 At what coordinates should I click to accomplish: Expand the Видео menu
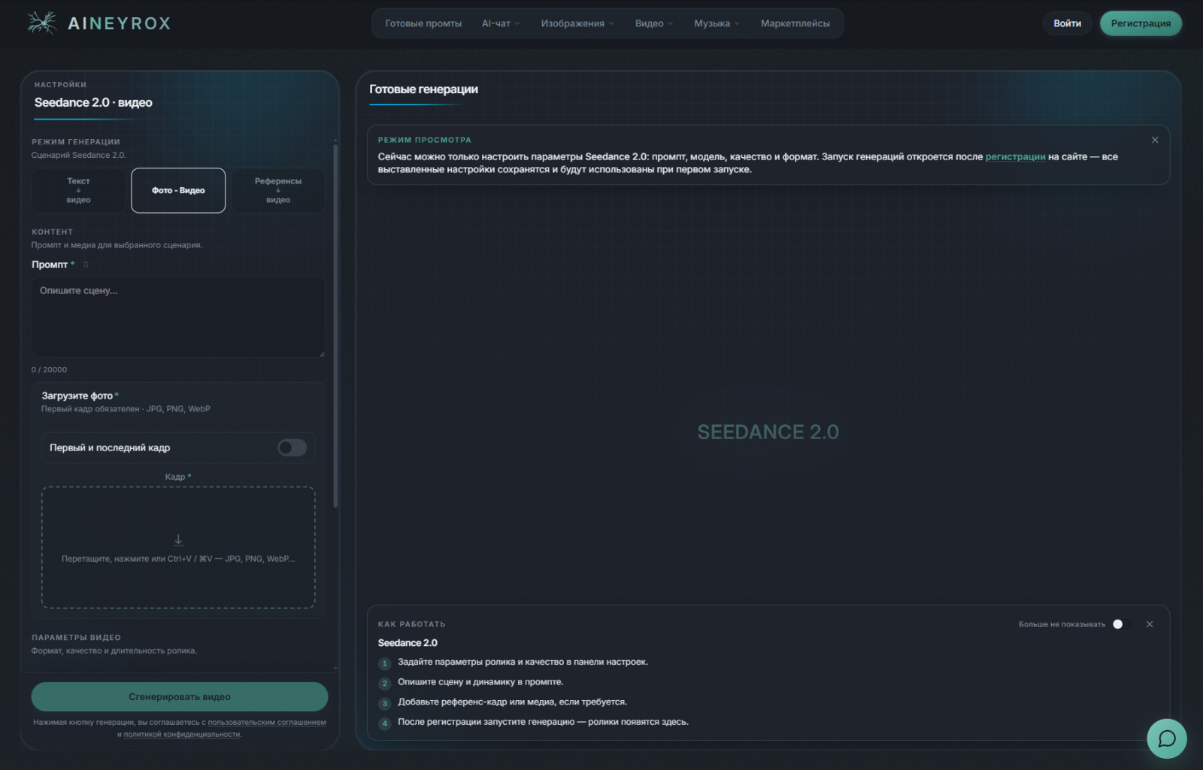(653, 23)
